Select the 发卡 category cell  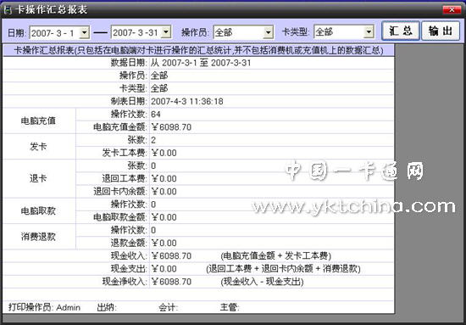point(39,146)
